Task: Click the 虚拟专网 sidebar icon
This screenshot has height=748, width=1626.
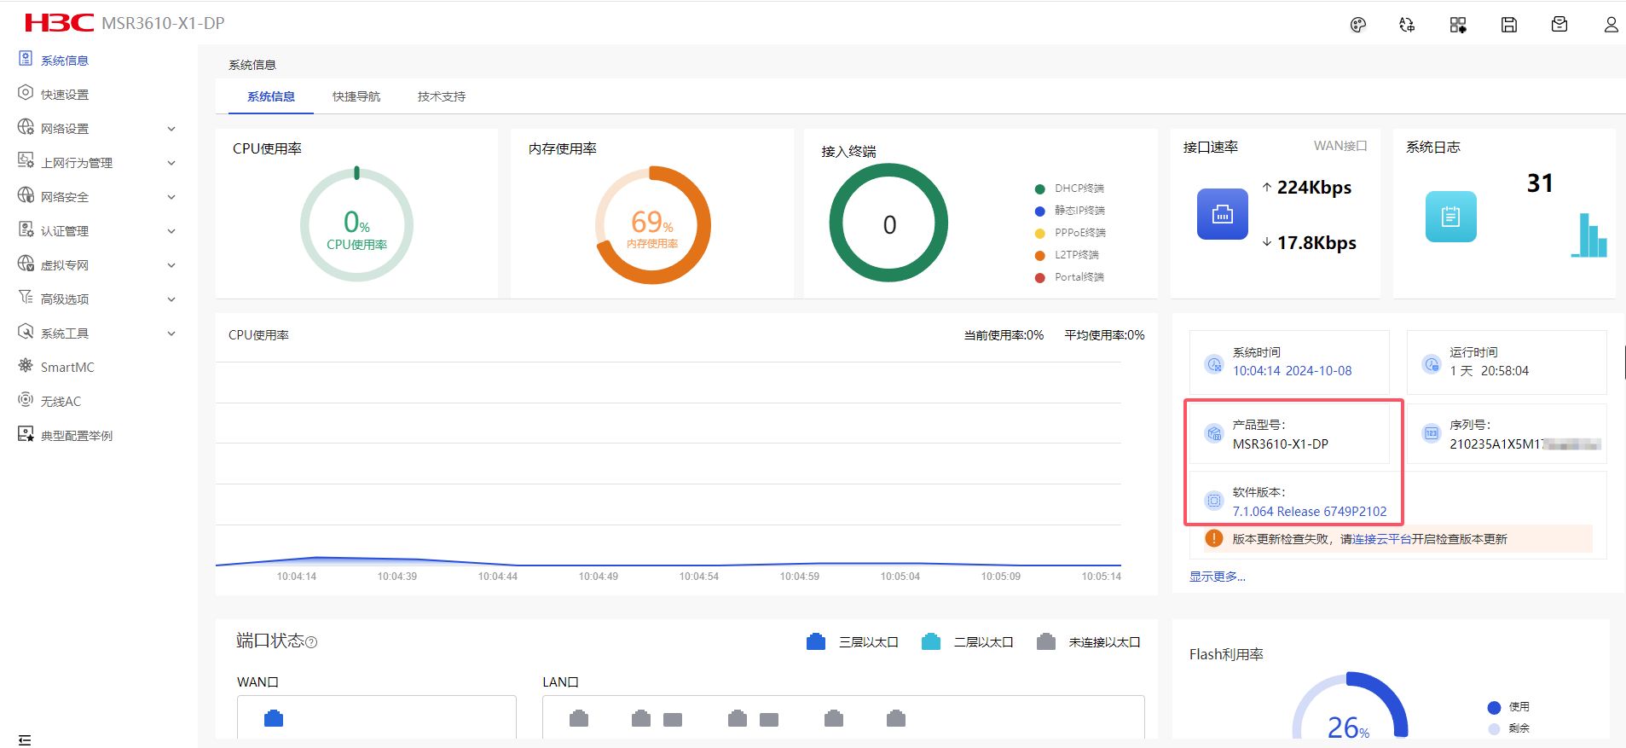Action: [x=26, y=264]
